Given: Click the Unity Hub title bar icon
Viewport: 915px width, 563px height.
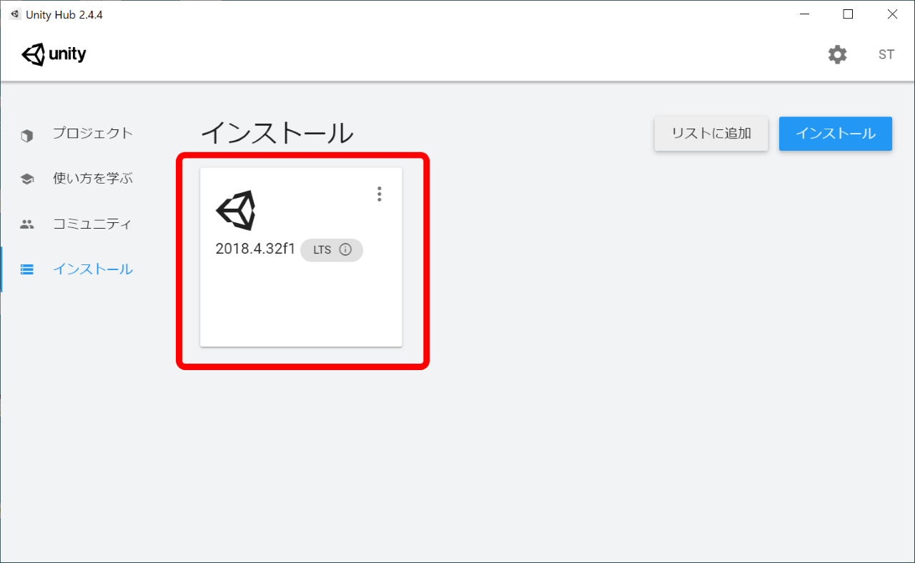Looking at the screenshot, I should [15, 14].
